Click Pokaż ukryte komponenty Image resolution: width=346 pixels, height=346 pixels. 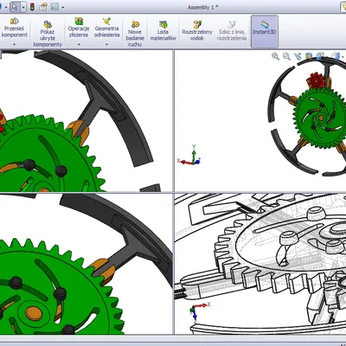[48, 34]
